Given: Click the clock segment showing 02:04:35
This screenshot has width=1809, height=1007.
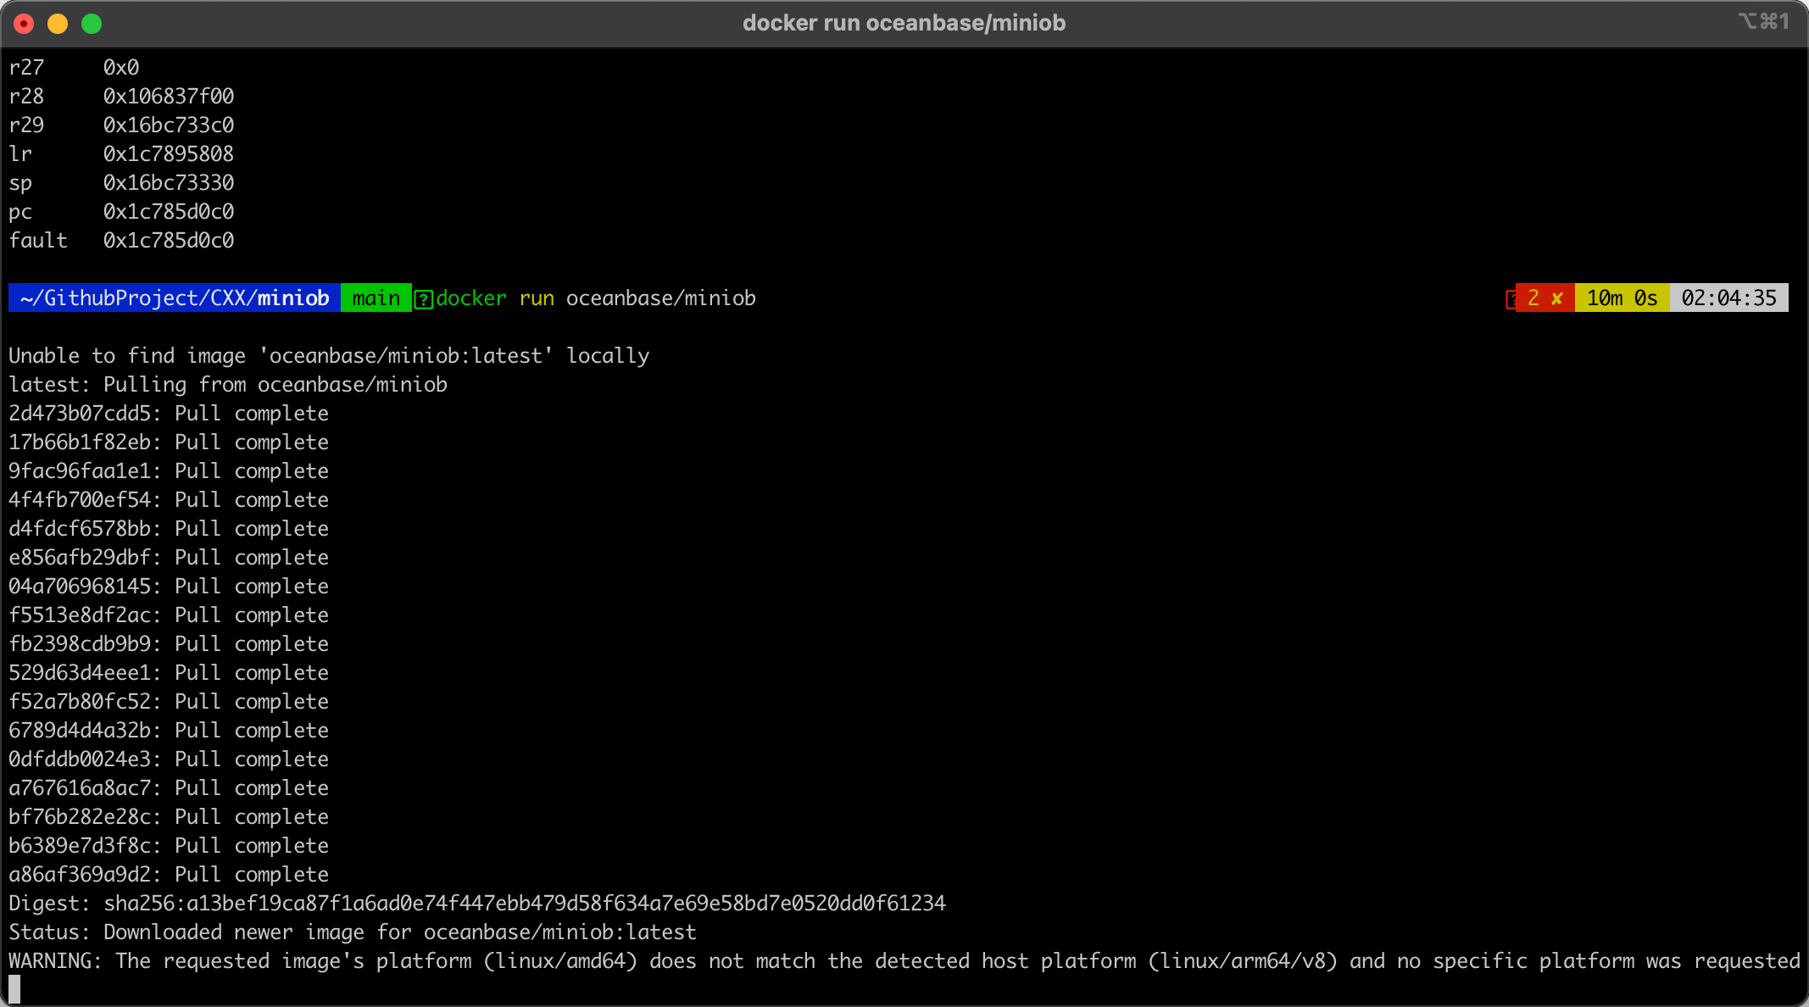Looking at the screenshot, I should [x=1728, y=298].
